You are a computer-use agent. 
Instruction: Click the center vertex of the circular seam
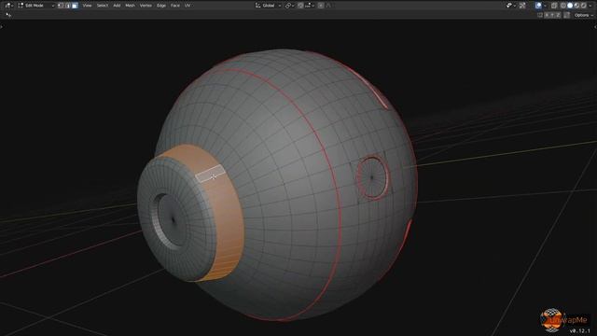(371, 177)
